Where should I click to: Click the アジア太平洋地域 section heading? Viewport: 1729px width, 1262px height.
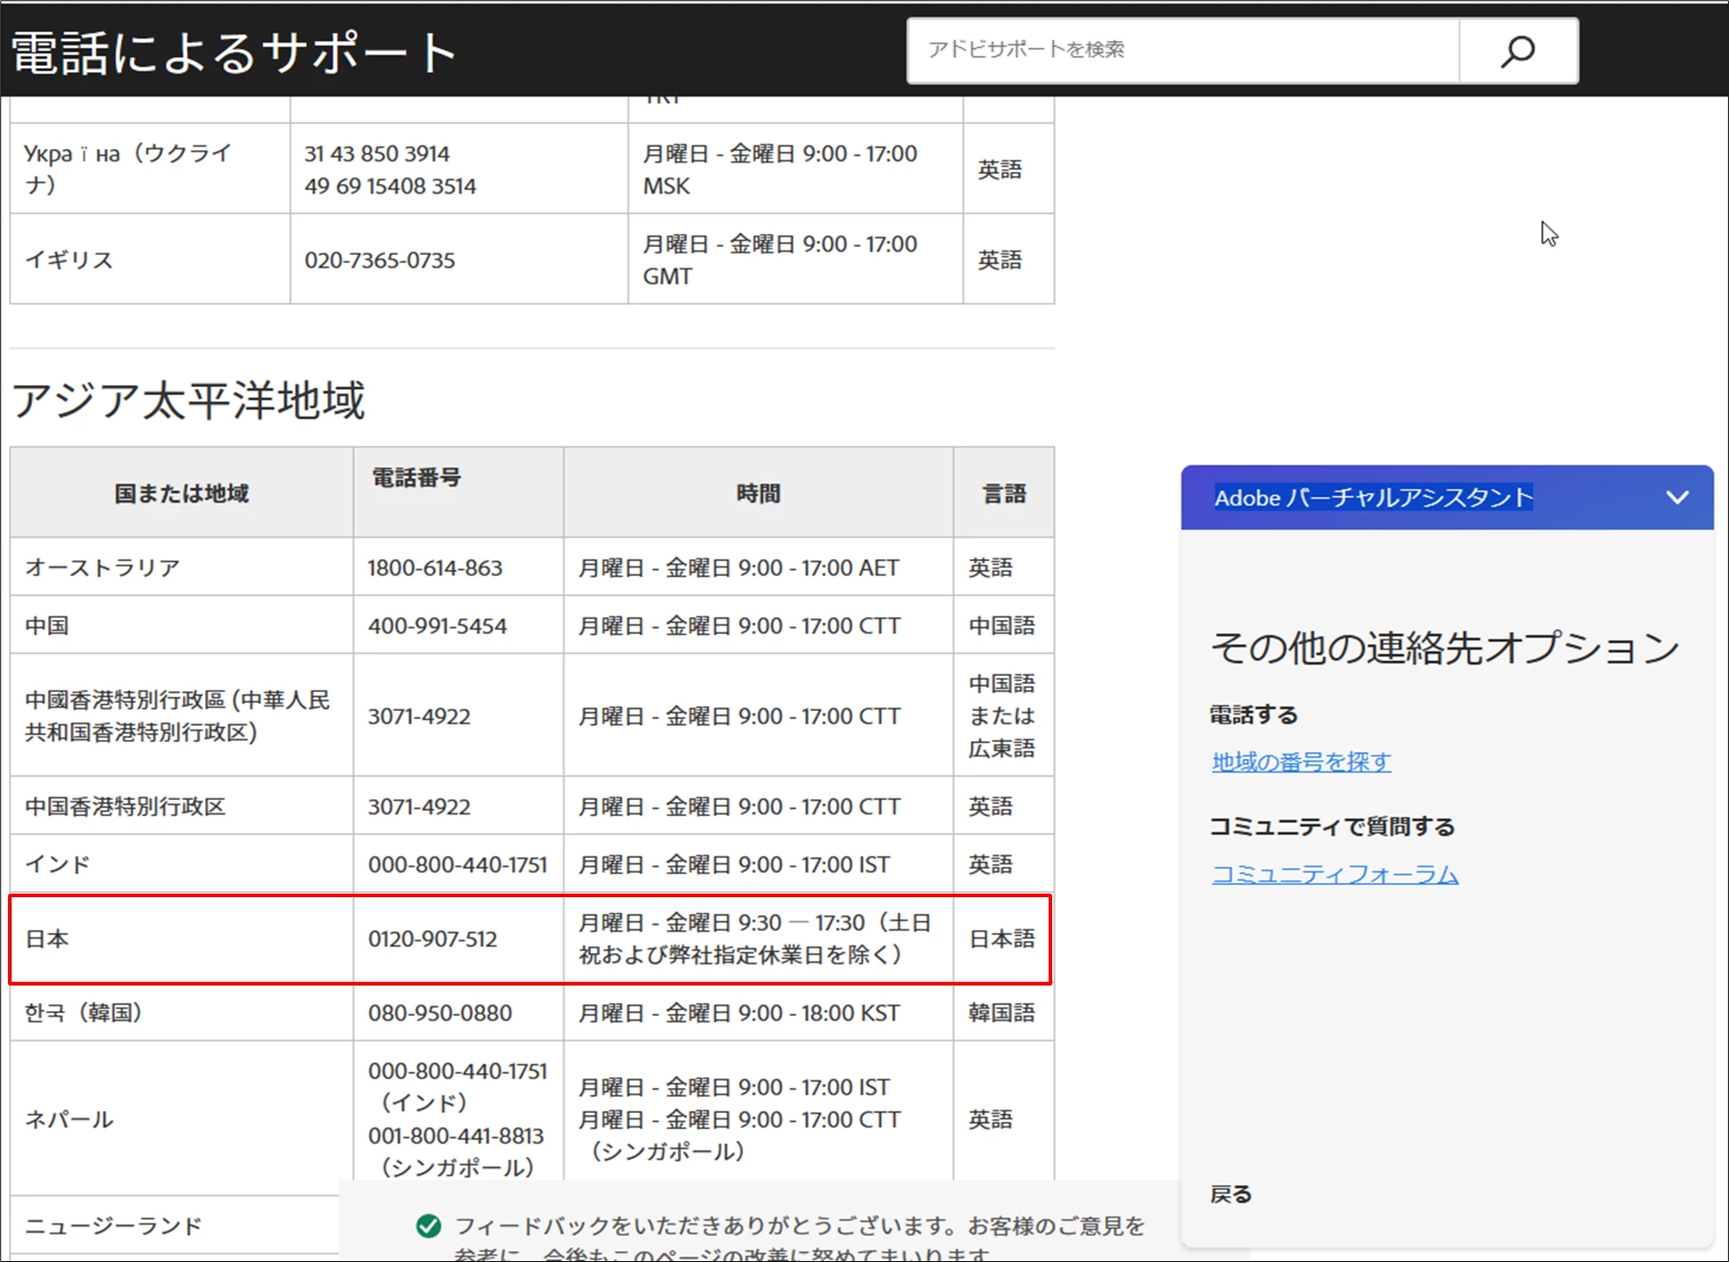188,400
